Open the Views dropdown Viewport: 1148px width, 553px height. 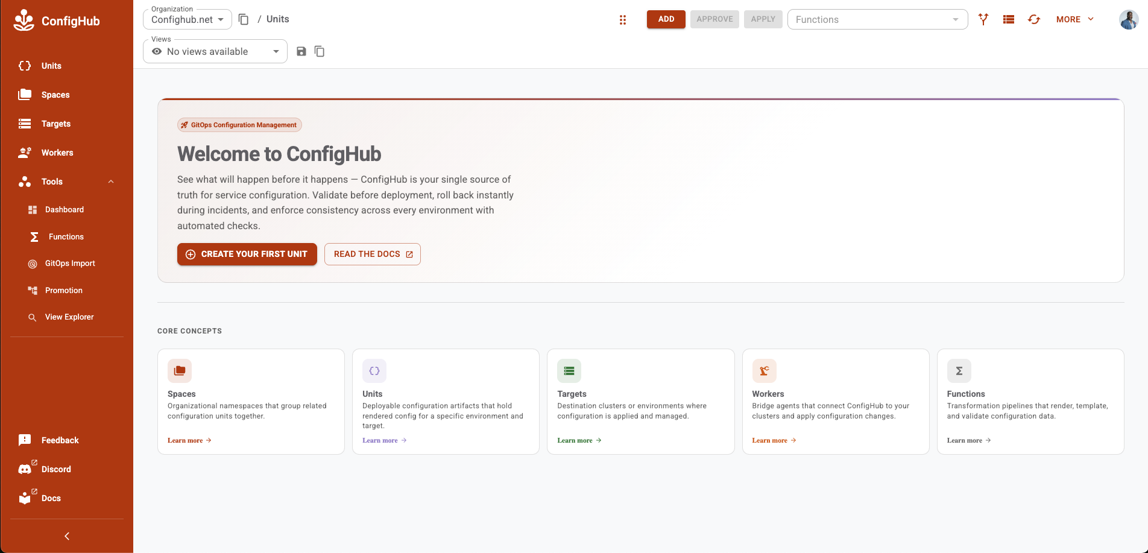(x=215, y=51)
